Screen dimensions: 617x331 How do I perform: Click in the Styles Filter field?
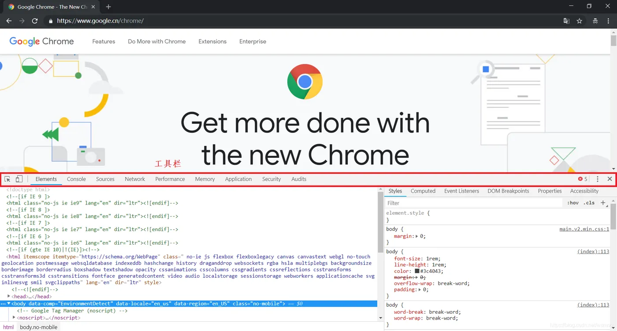(474, 203)
